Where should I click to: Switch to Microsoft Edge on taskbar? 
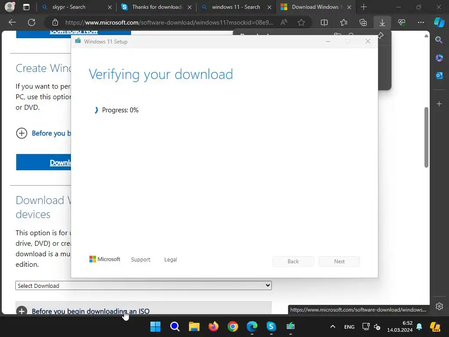pos(252,326)
